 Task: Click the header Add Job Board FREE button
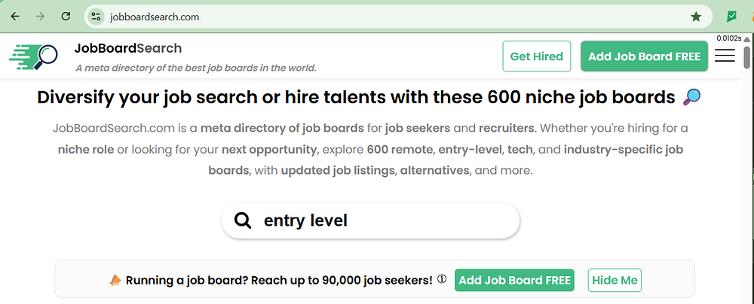tap(644, 56)
